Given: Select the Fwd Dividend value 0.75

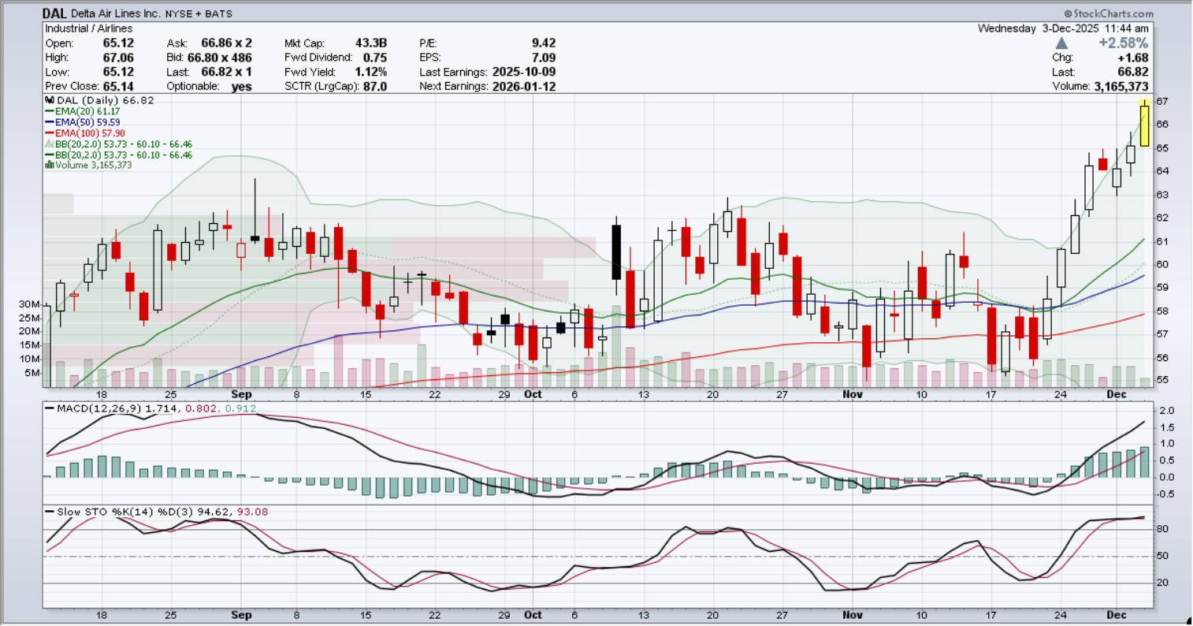Looking at the screenshot, I should pos(375,58).
